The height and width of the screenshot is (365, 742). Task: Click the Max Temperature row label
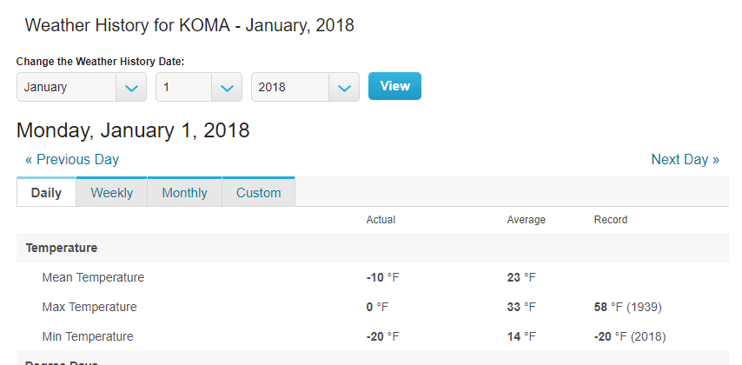pos(89,307)
